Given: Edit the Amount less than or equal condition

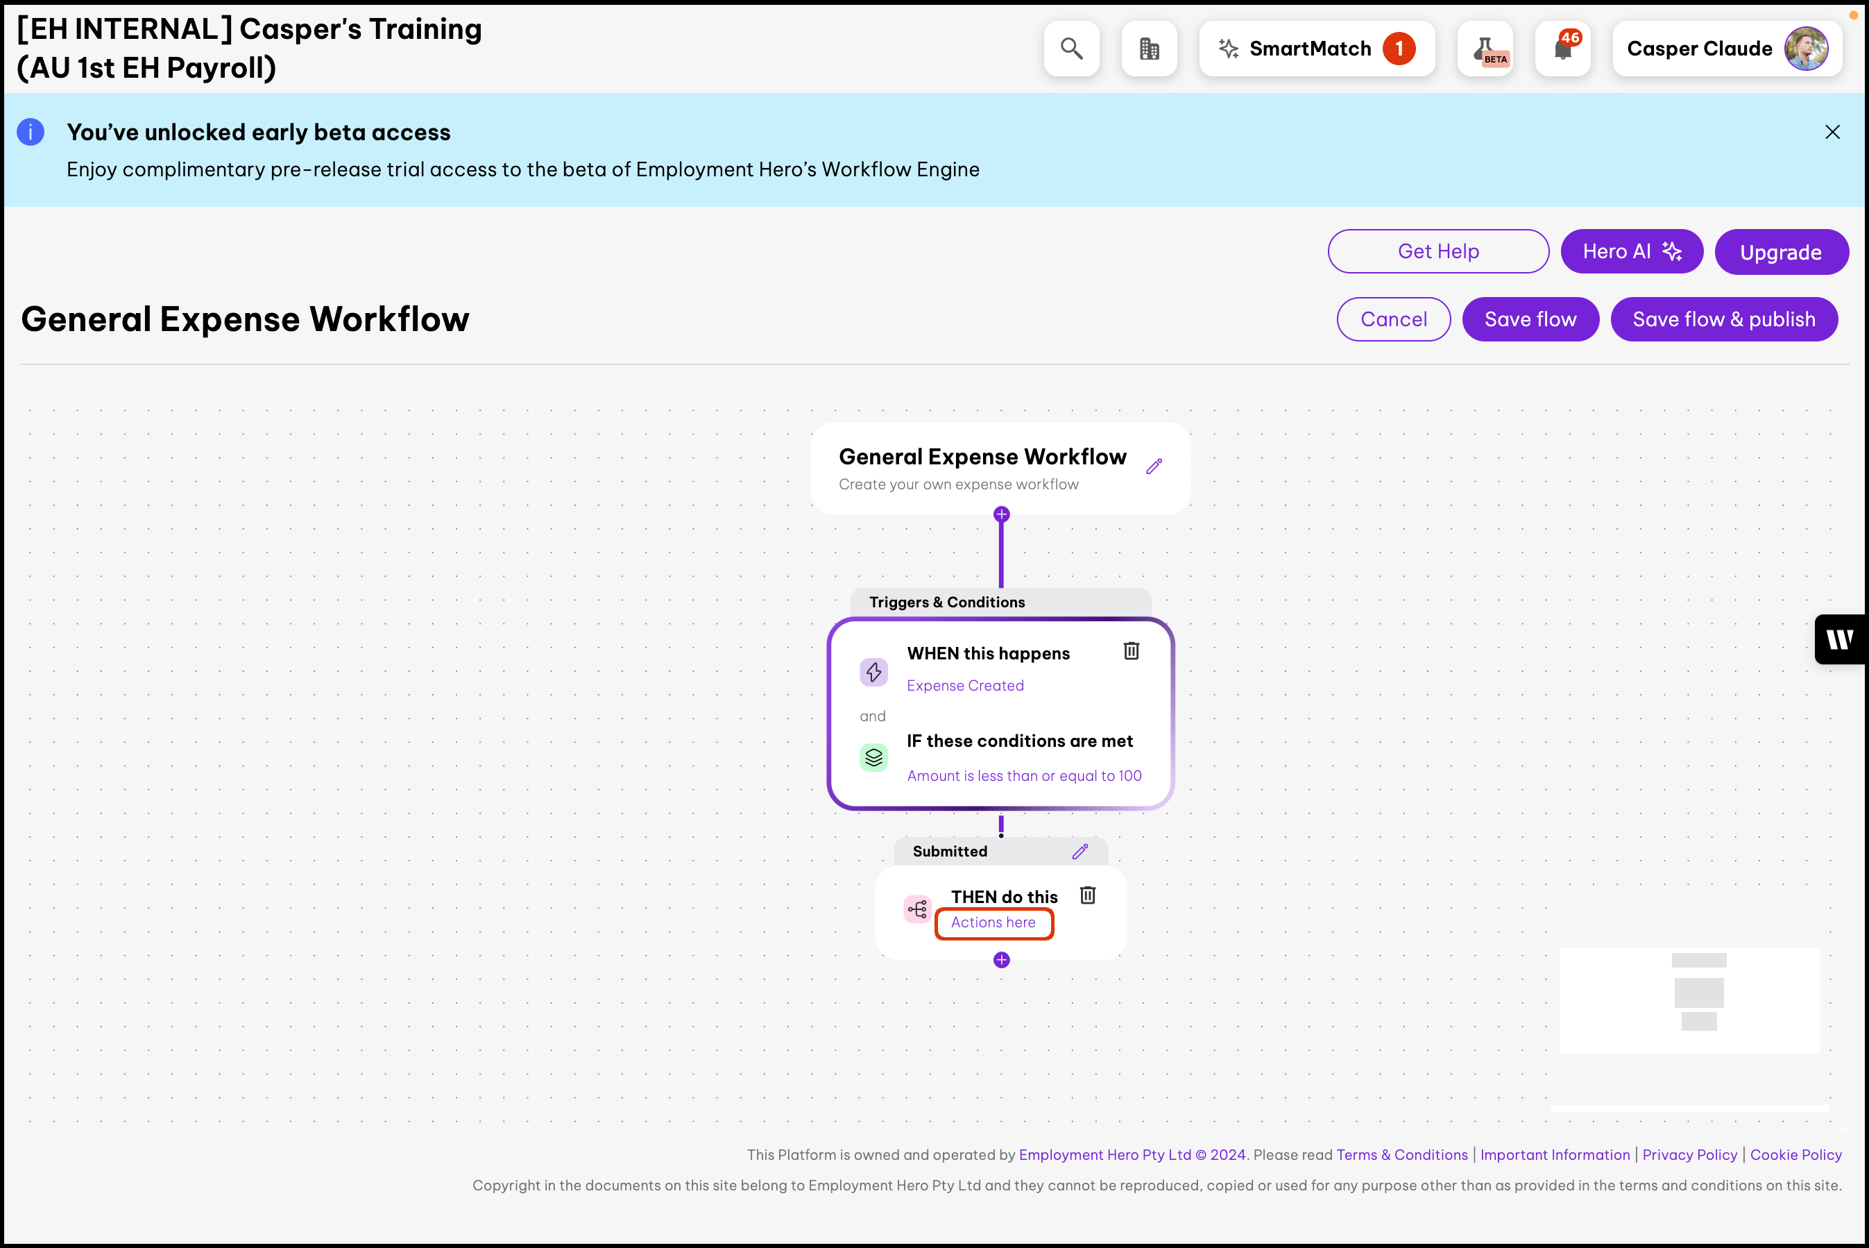Looking at the screenshot, I should pos(1023,775).
